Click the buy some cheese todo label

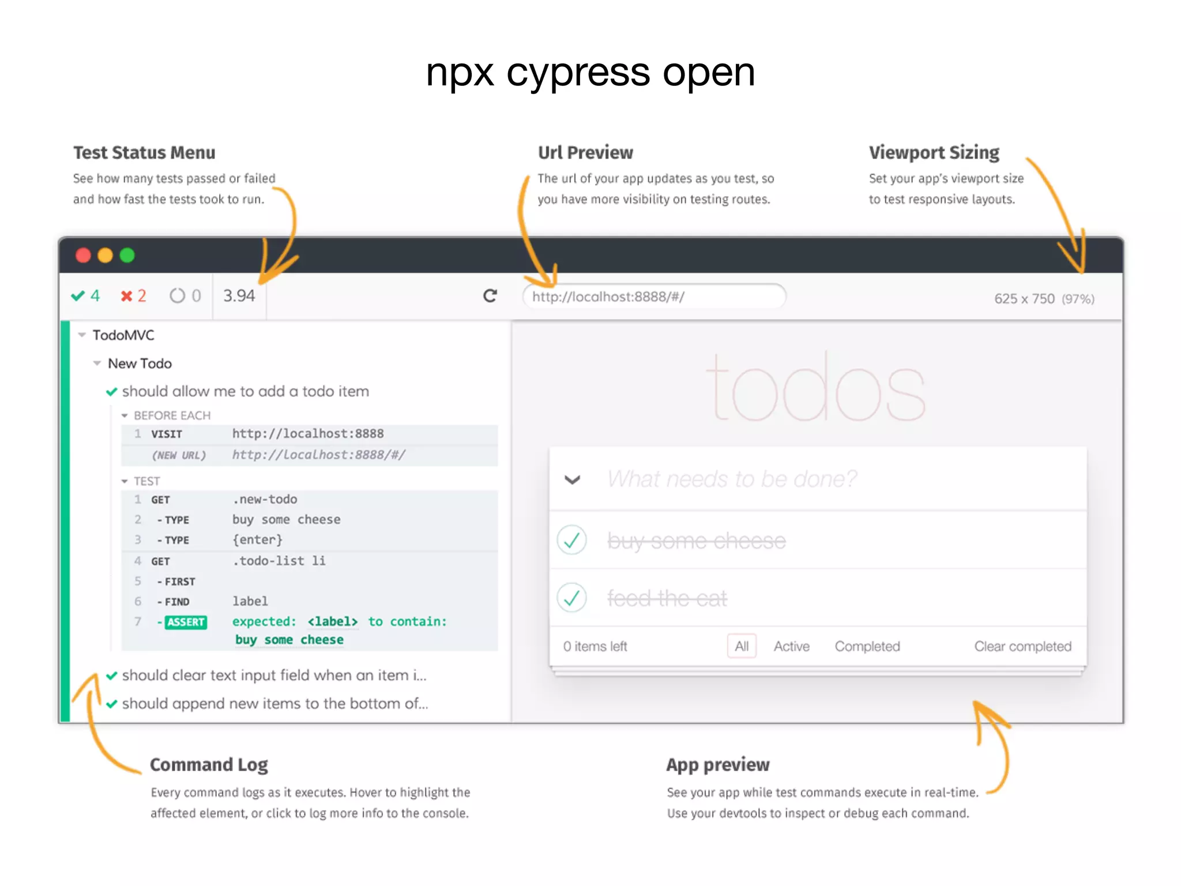[697, 541]
